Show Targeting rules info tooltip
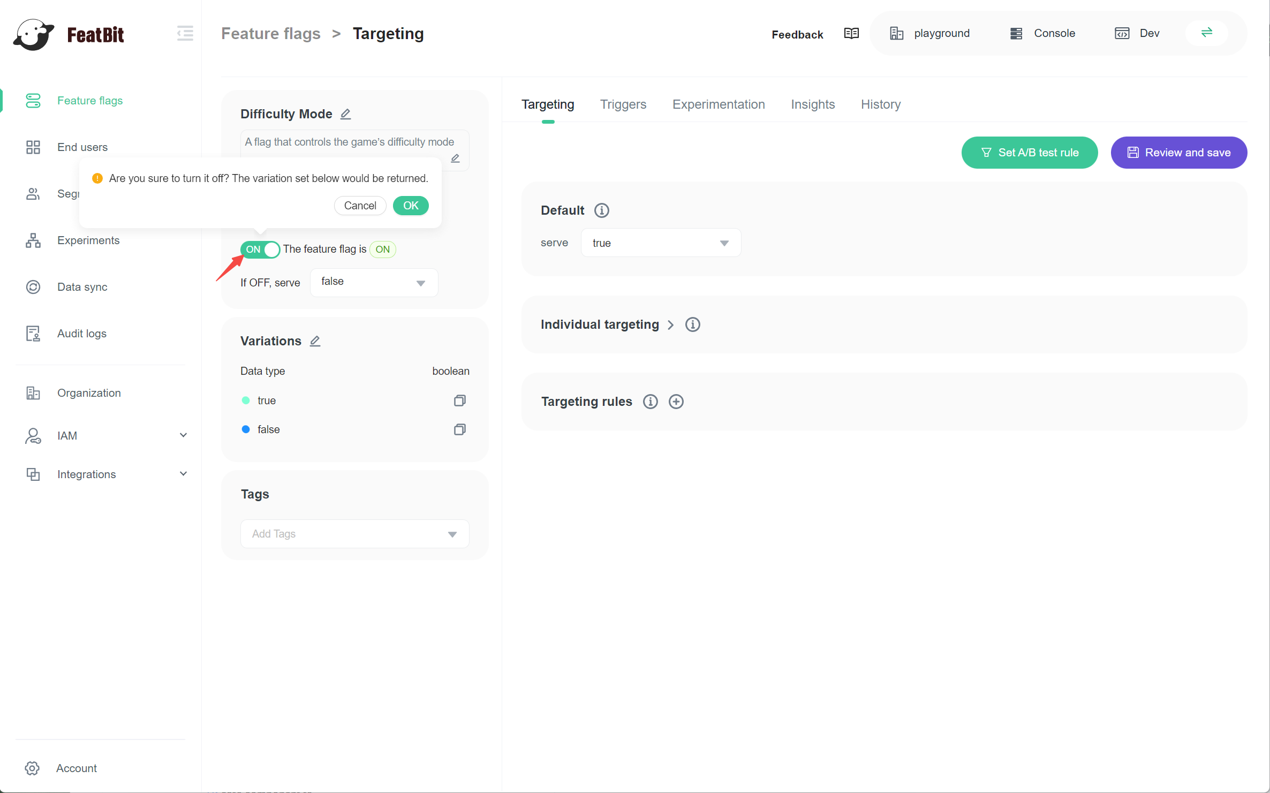1270x793 pixels. coord(650,401)
